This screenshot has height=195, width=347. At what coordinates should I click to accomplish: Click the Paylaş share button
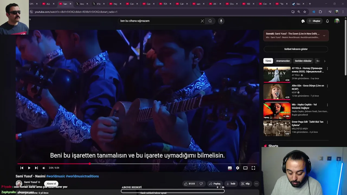(x=215, y=184)
